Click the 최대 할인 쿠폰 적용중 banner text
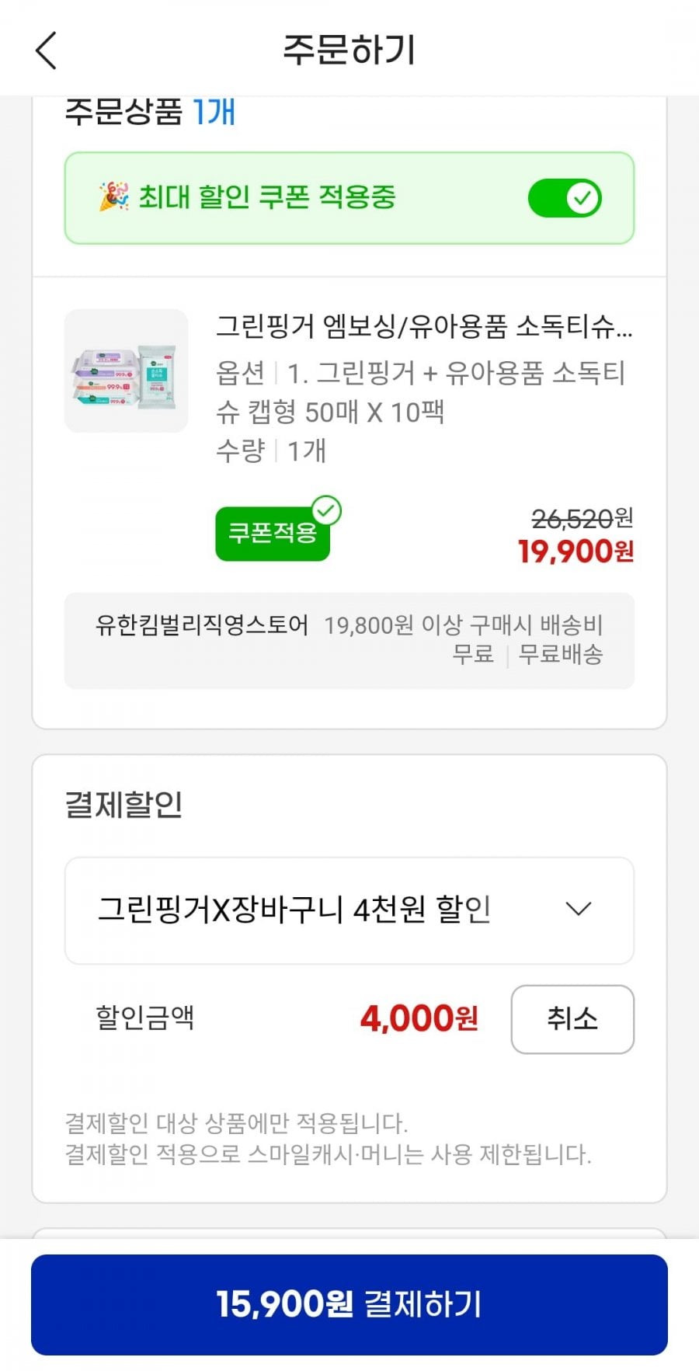The width and height of the screenshot is (699, 1371). point(267,197)
